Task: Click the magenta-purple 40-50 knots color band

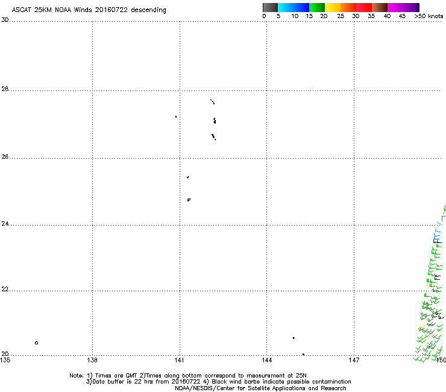Action: point(403,7)
